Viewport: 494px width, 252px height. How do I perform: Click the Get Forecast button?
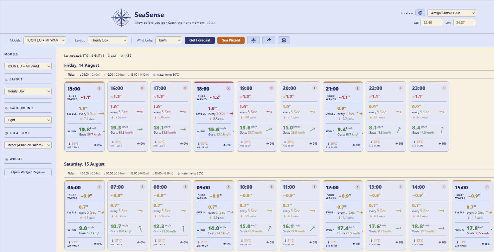(200, 40)
